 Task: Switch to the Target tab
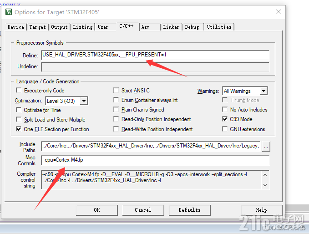pyautogui.click(x=37, y=27)
